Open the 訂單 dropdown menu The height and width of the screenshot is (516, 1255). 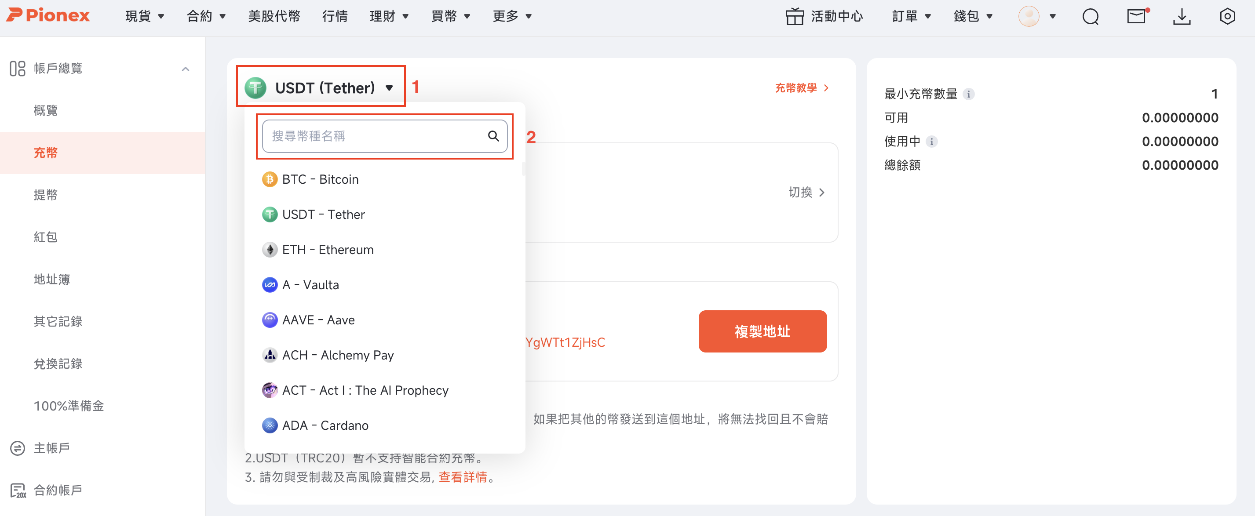[x=912, y=16]
